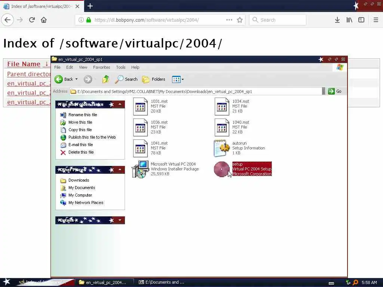Image resolution: width=383 pixels, height=287 pixels.
Task: Click the site info icon in URL bar
Action: click(81, 20)
